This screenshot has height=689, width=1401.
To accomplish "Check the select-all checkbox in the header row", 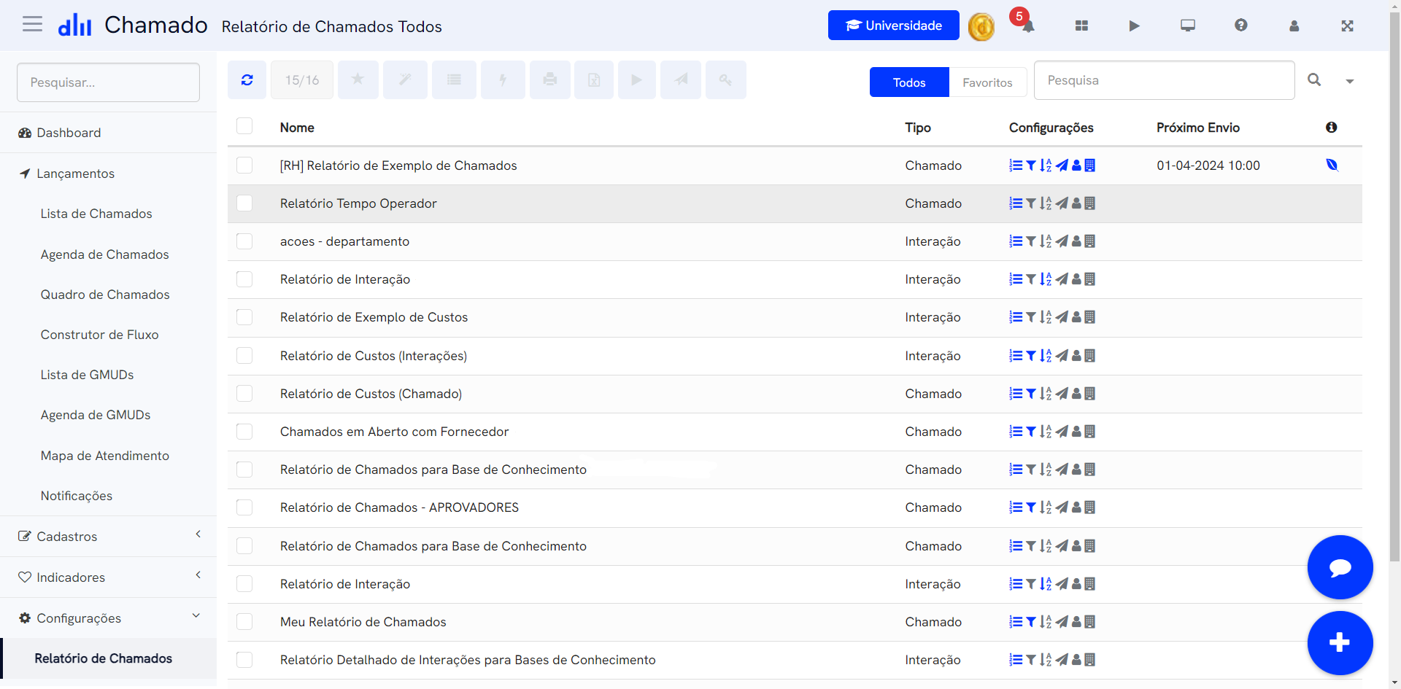I will [244, 125].
